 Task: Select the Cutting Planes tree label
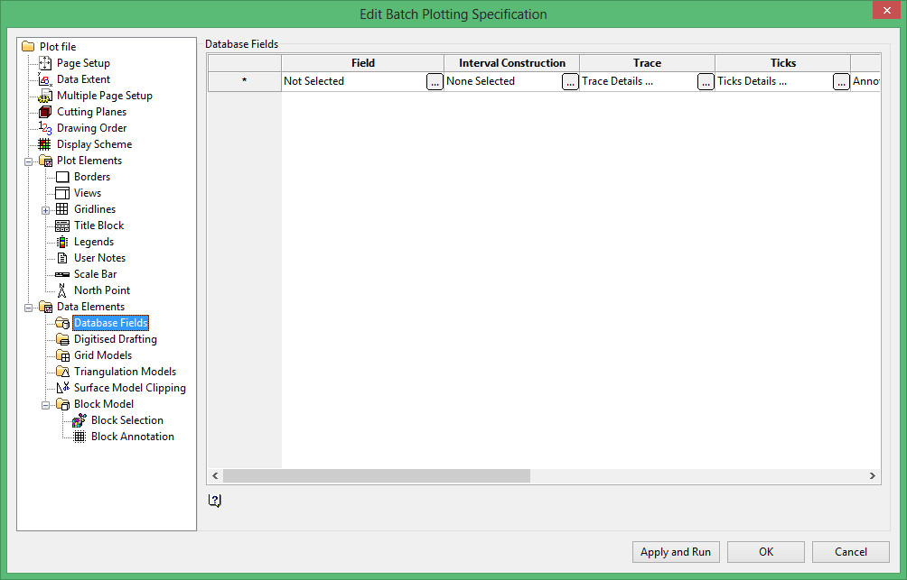[91, 112]
